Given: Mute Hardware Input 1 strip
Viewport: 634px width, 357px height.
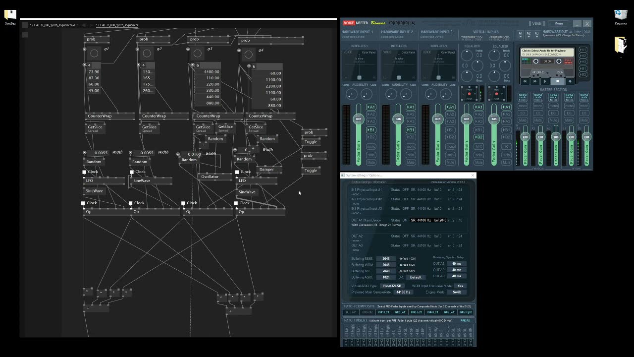Looking at the screenshot, I should click(x=371, y=162).
